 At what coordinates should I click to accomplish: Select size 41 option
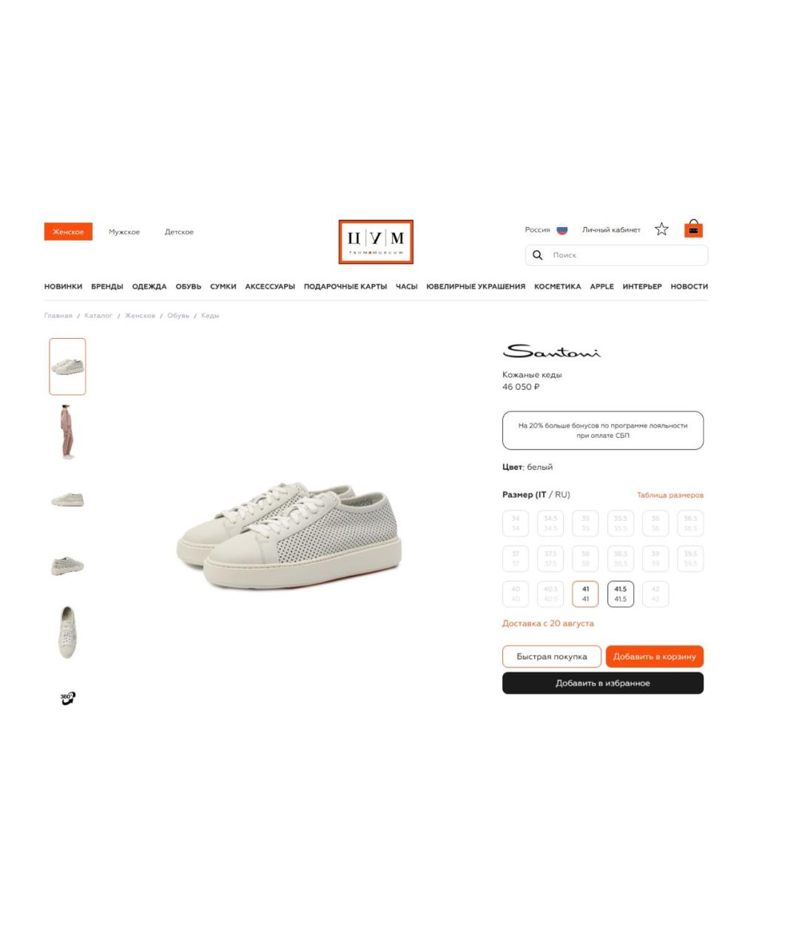coord(585,594)
